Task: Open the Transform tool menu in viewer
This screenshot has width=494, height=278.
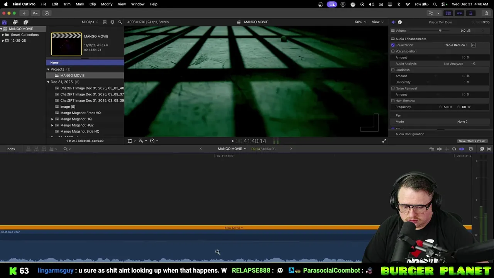Action: click(x=131, y=141)
